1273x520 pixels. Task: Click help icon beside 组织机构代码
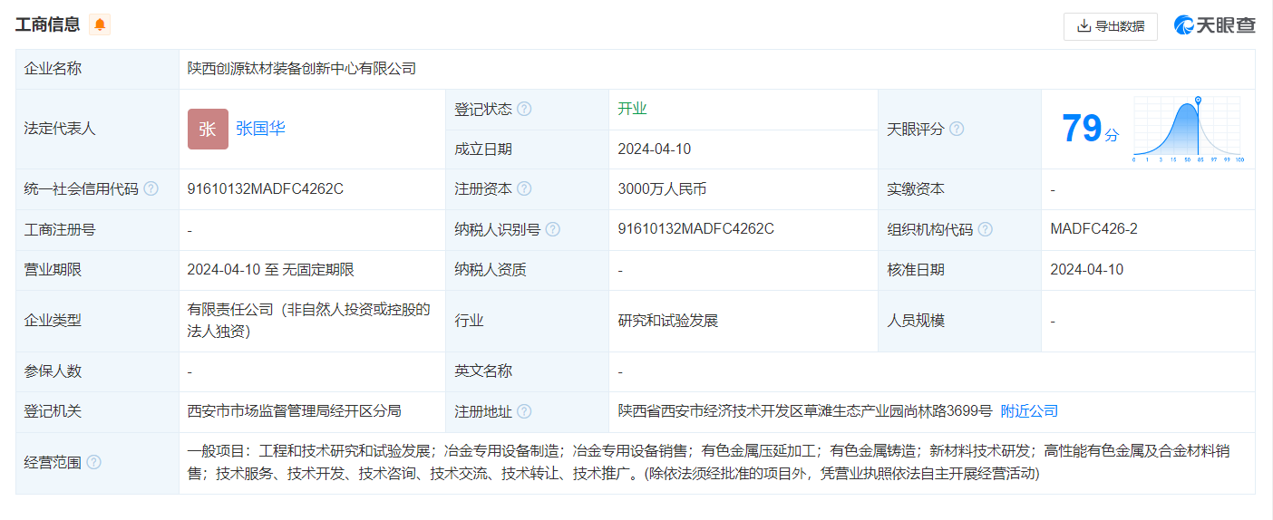(x=985, y=229)
